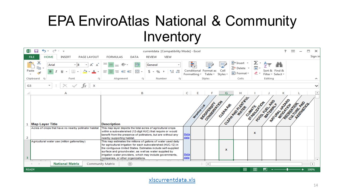
Task: Toggle Underline formatting
Action: 62,72
